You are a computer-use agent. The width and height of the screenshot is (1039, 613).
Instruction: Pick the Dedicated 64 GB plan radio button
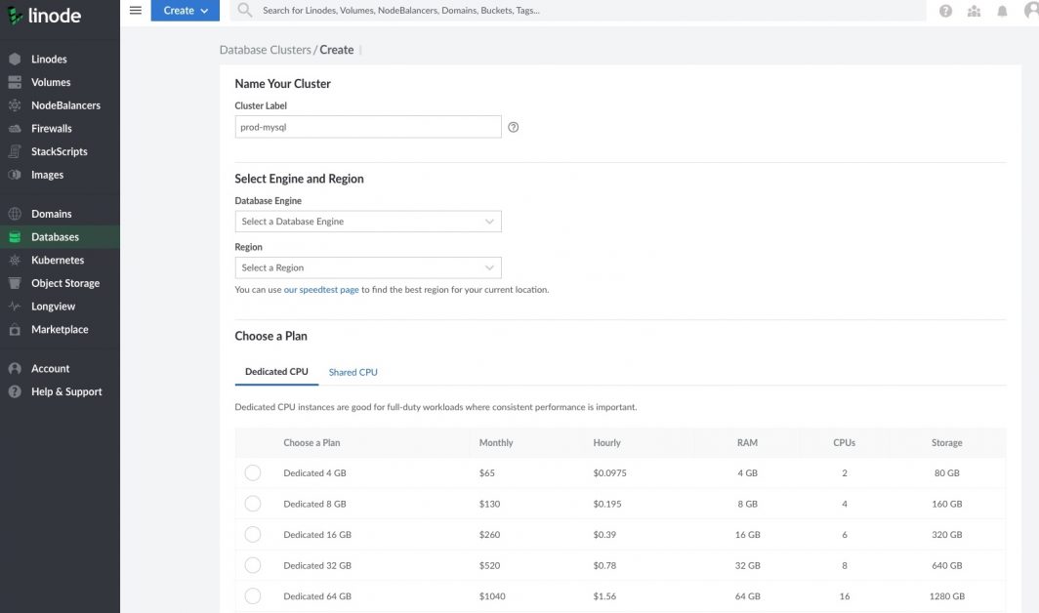253,596
